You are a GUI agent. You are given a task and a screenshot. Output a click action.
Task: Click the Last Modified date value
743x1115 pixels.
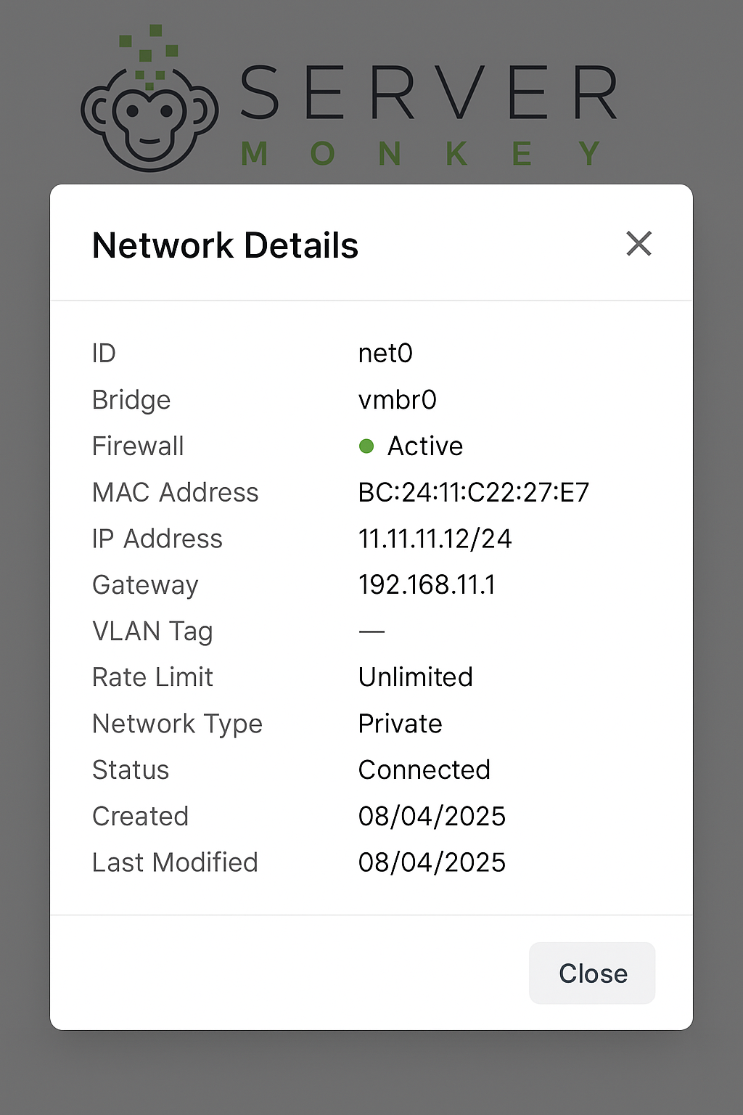coord(432,863)
